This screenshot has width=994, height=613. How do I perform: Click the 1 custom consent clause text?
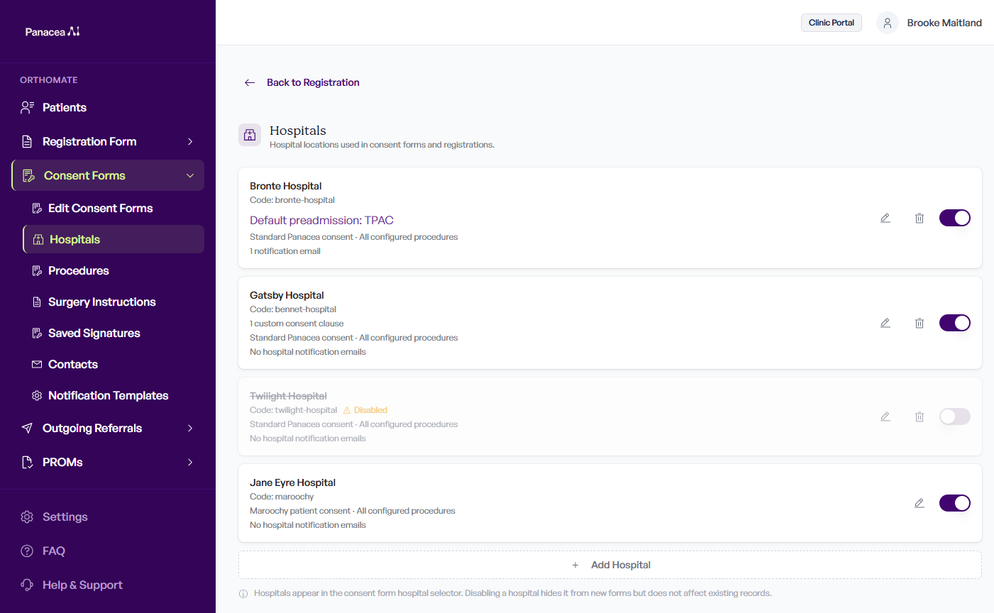[297, 324]
